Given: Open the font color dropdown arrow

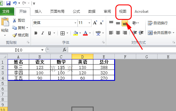Looking at the screenshot, I should click(x=90, y=33).
